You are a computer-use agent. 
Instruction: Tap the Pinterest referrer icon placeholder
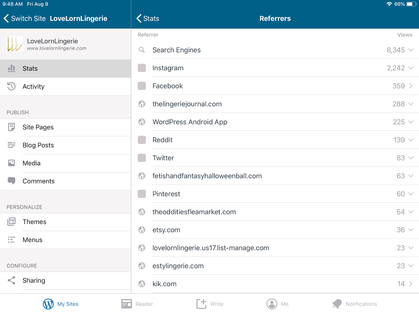pos(142,194)
